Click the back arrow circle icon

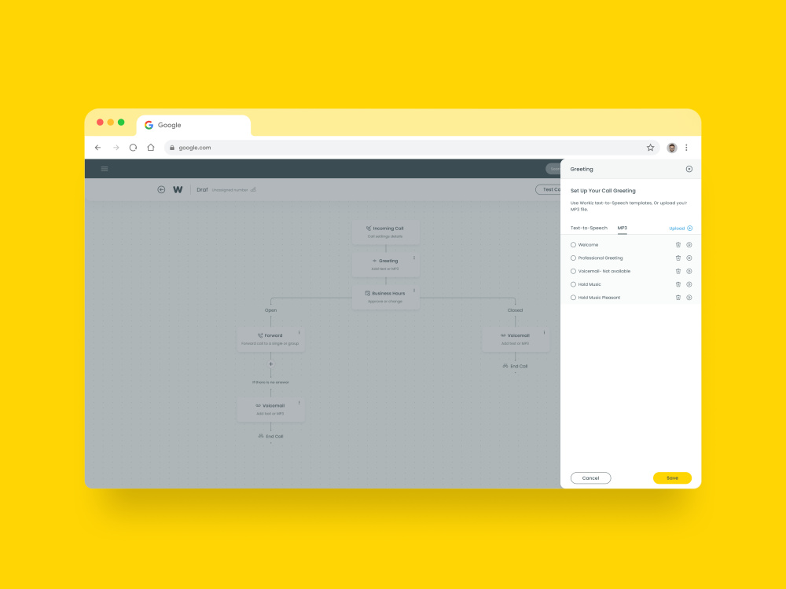[161, 189]
